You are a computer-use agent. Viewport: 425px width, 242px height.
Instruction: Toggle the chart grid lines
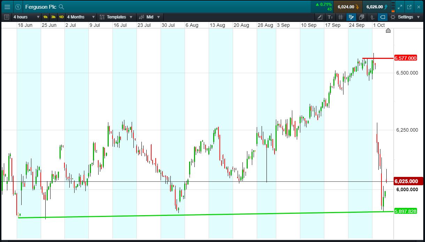pyautogui.click(x=341, y=17)
